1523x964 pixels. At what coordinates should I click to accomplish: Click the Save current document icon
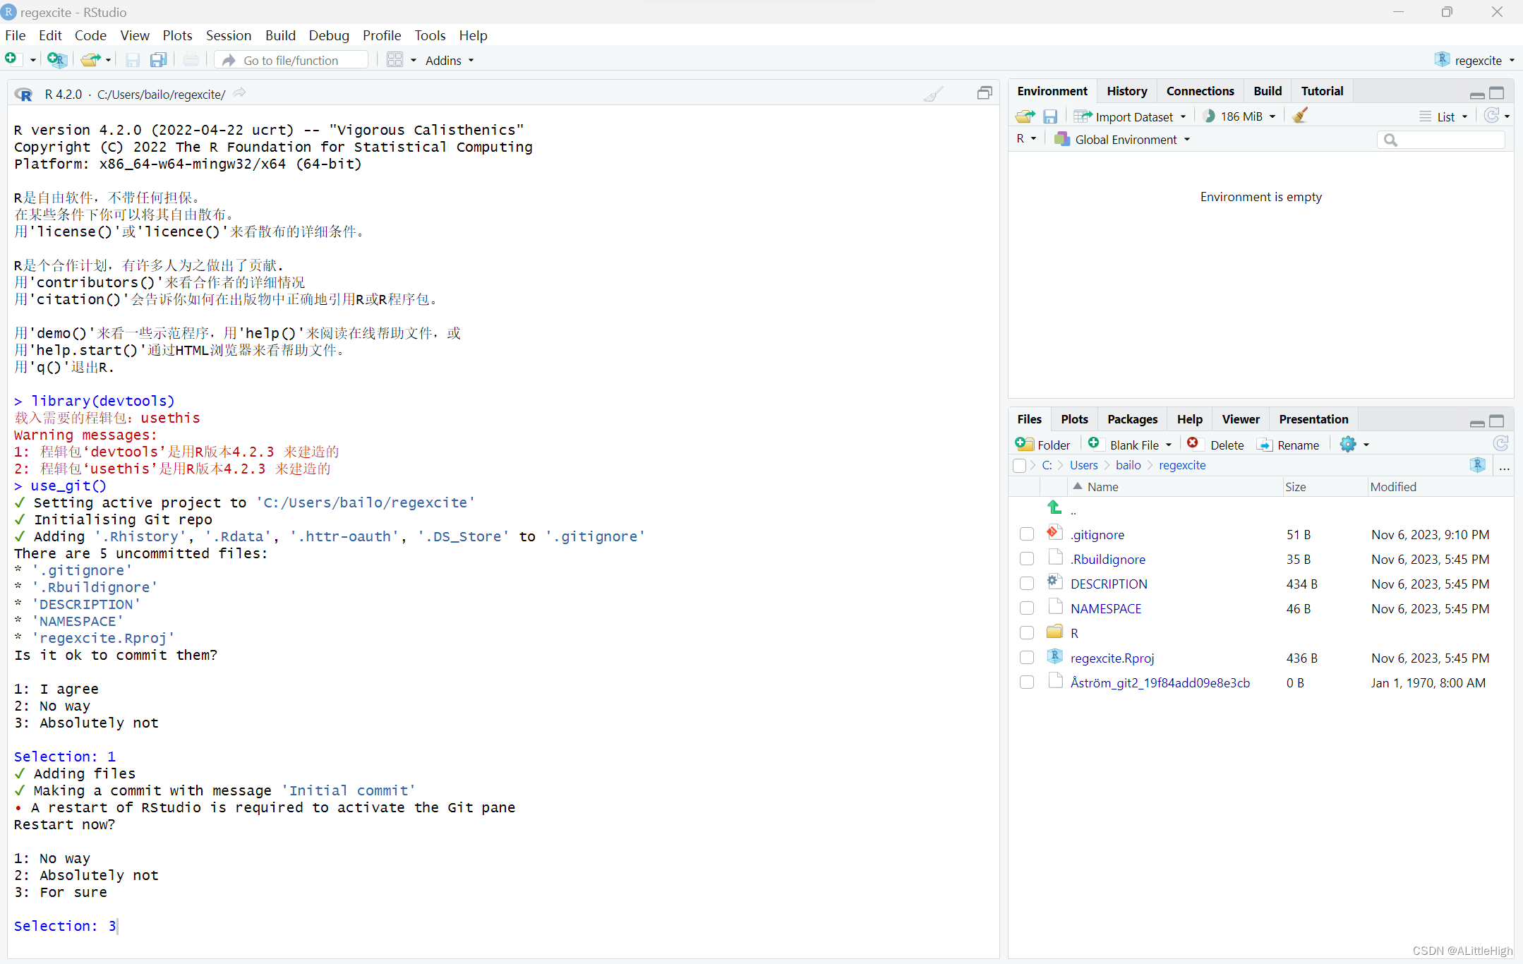click(x=133, y=60)
